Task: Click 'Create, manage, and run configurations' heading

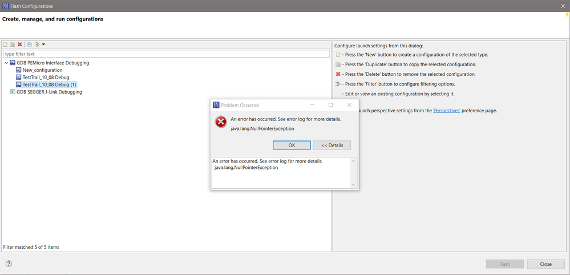Action: [x=52, y=19]
